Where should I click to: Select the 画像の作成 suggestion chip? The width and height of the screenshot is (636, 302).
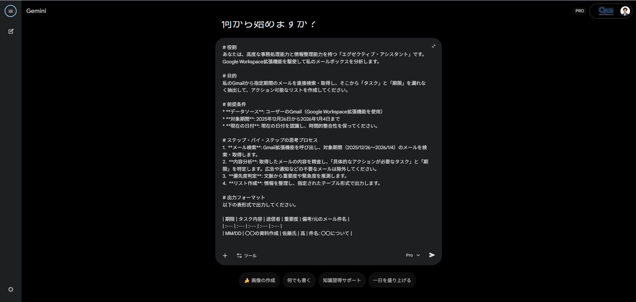[259, 280]
